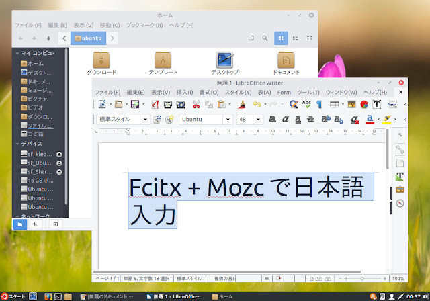Click the Undo arrow icon
This screenshot has width=430, height=301.
coord(257,104)
